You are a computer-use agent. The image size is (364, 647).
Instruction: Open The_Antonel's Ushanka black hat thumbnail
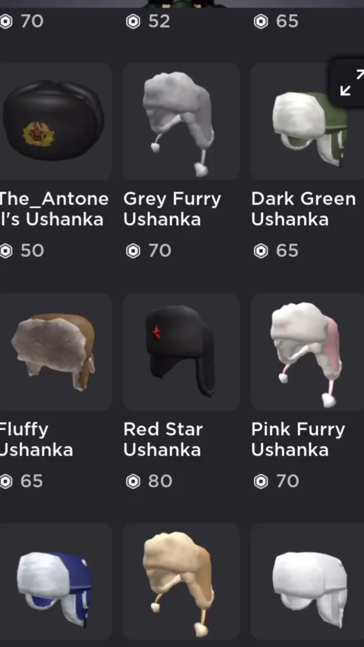pos(55,121)
